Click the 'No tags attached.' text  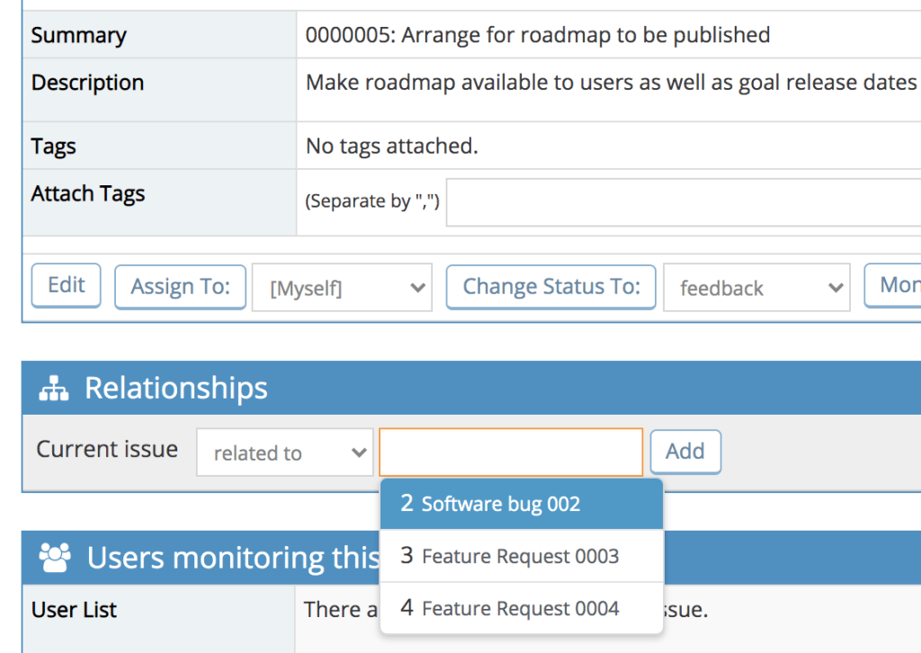point(391,146)
